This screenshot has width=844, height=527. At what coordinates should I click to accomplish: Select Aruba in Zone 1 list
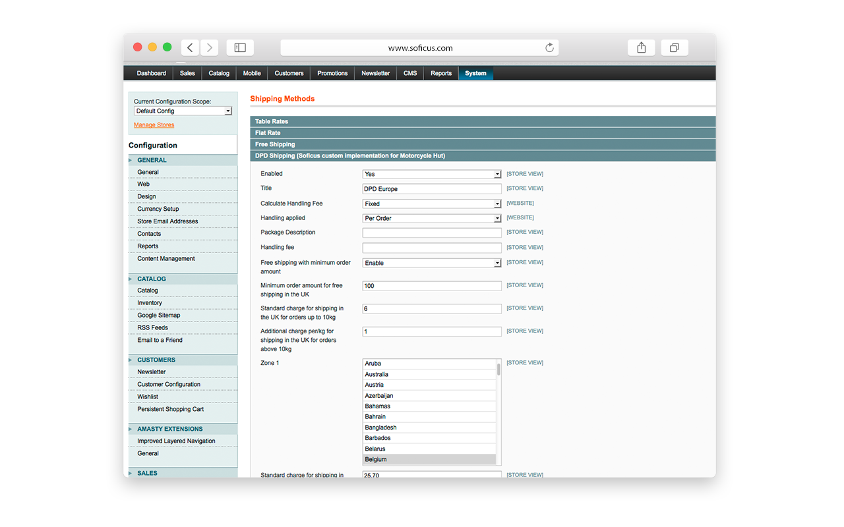tap(429, 364)
